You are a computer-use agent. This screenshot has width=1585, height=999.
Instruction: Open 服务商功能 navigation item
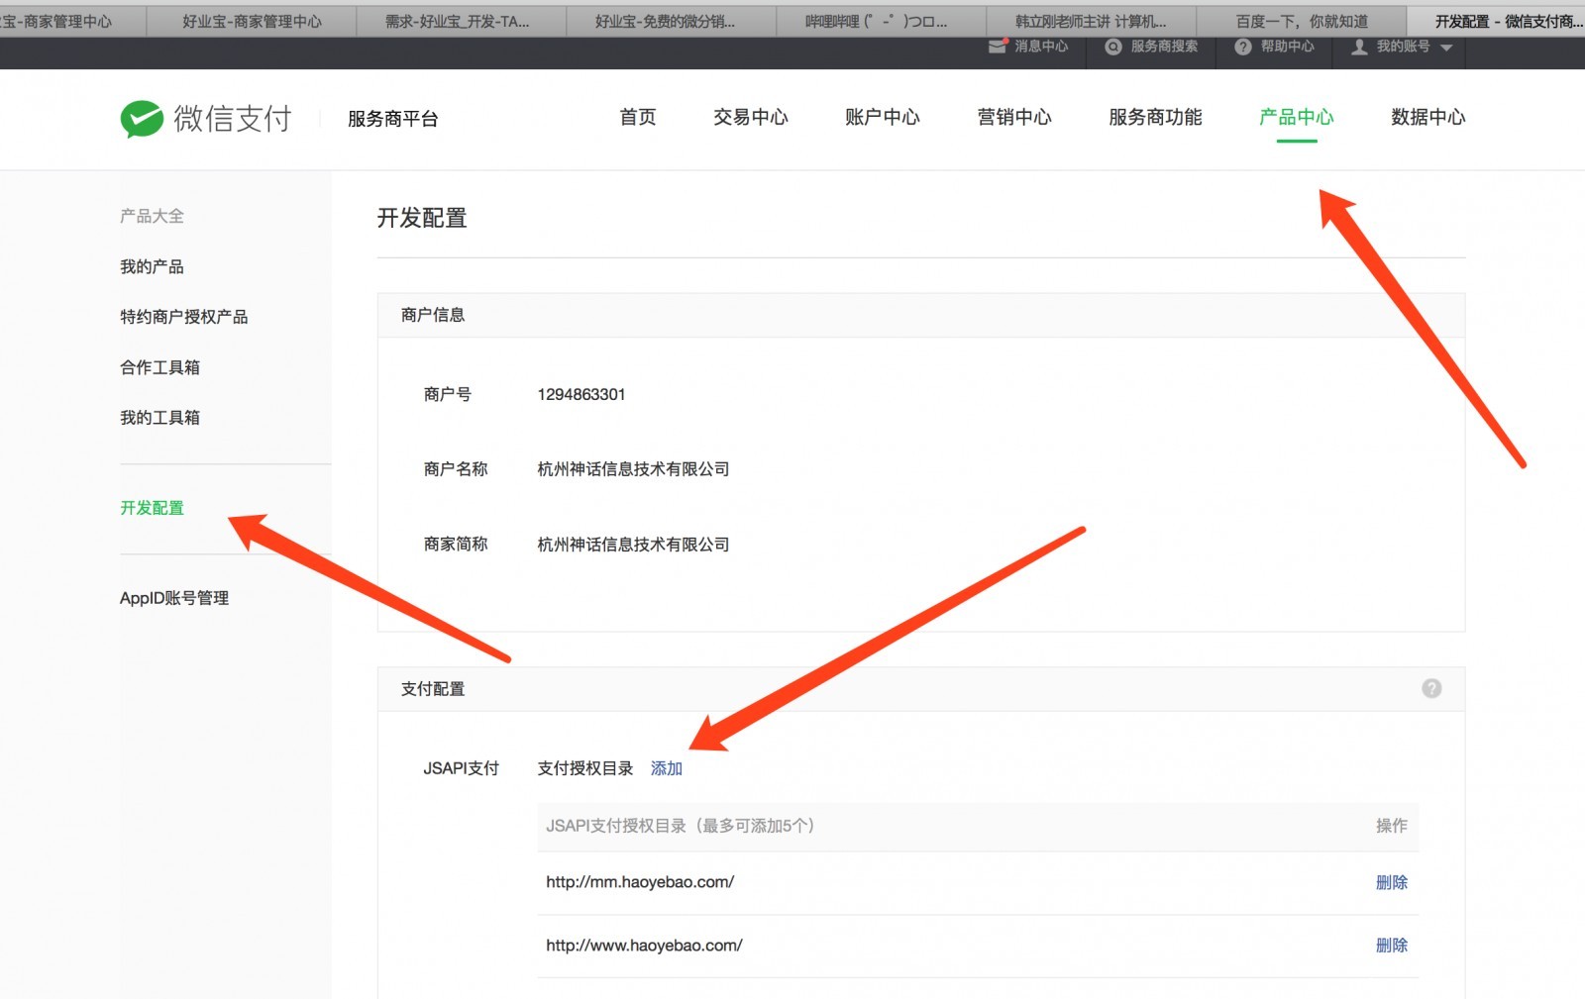(x=1155, y=117)
